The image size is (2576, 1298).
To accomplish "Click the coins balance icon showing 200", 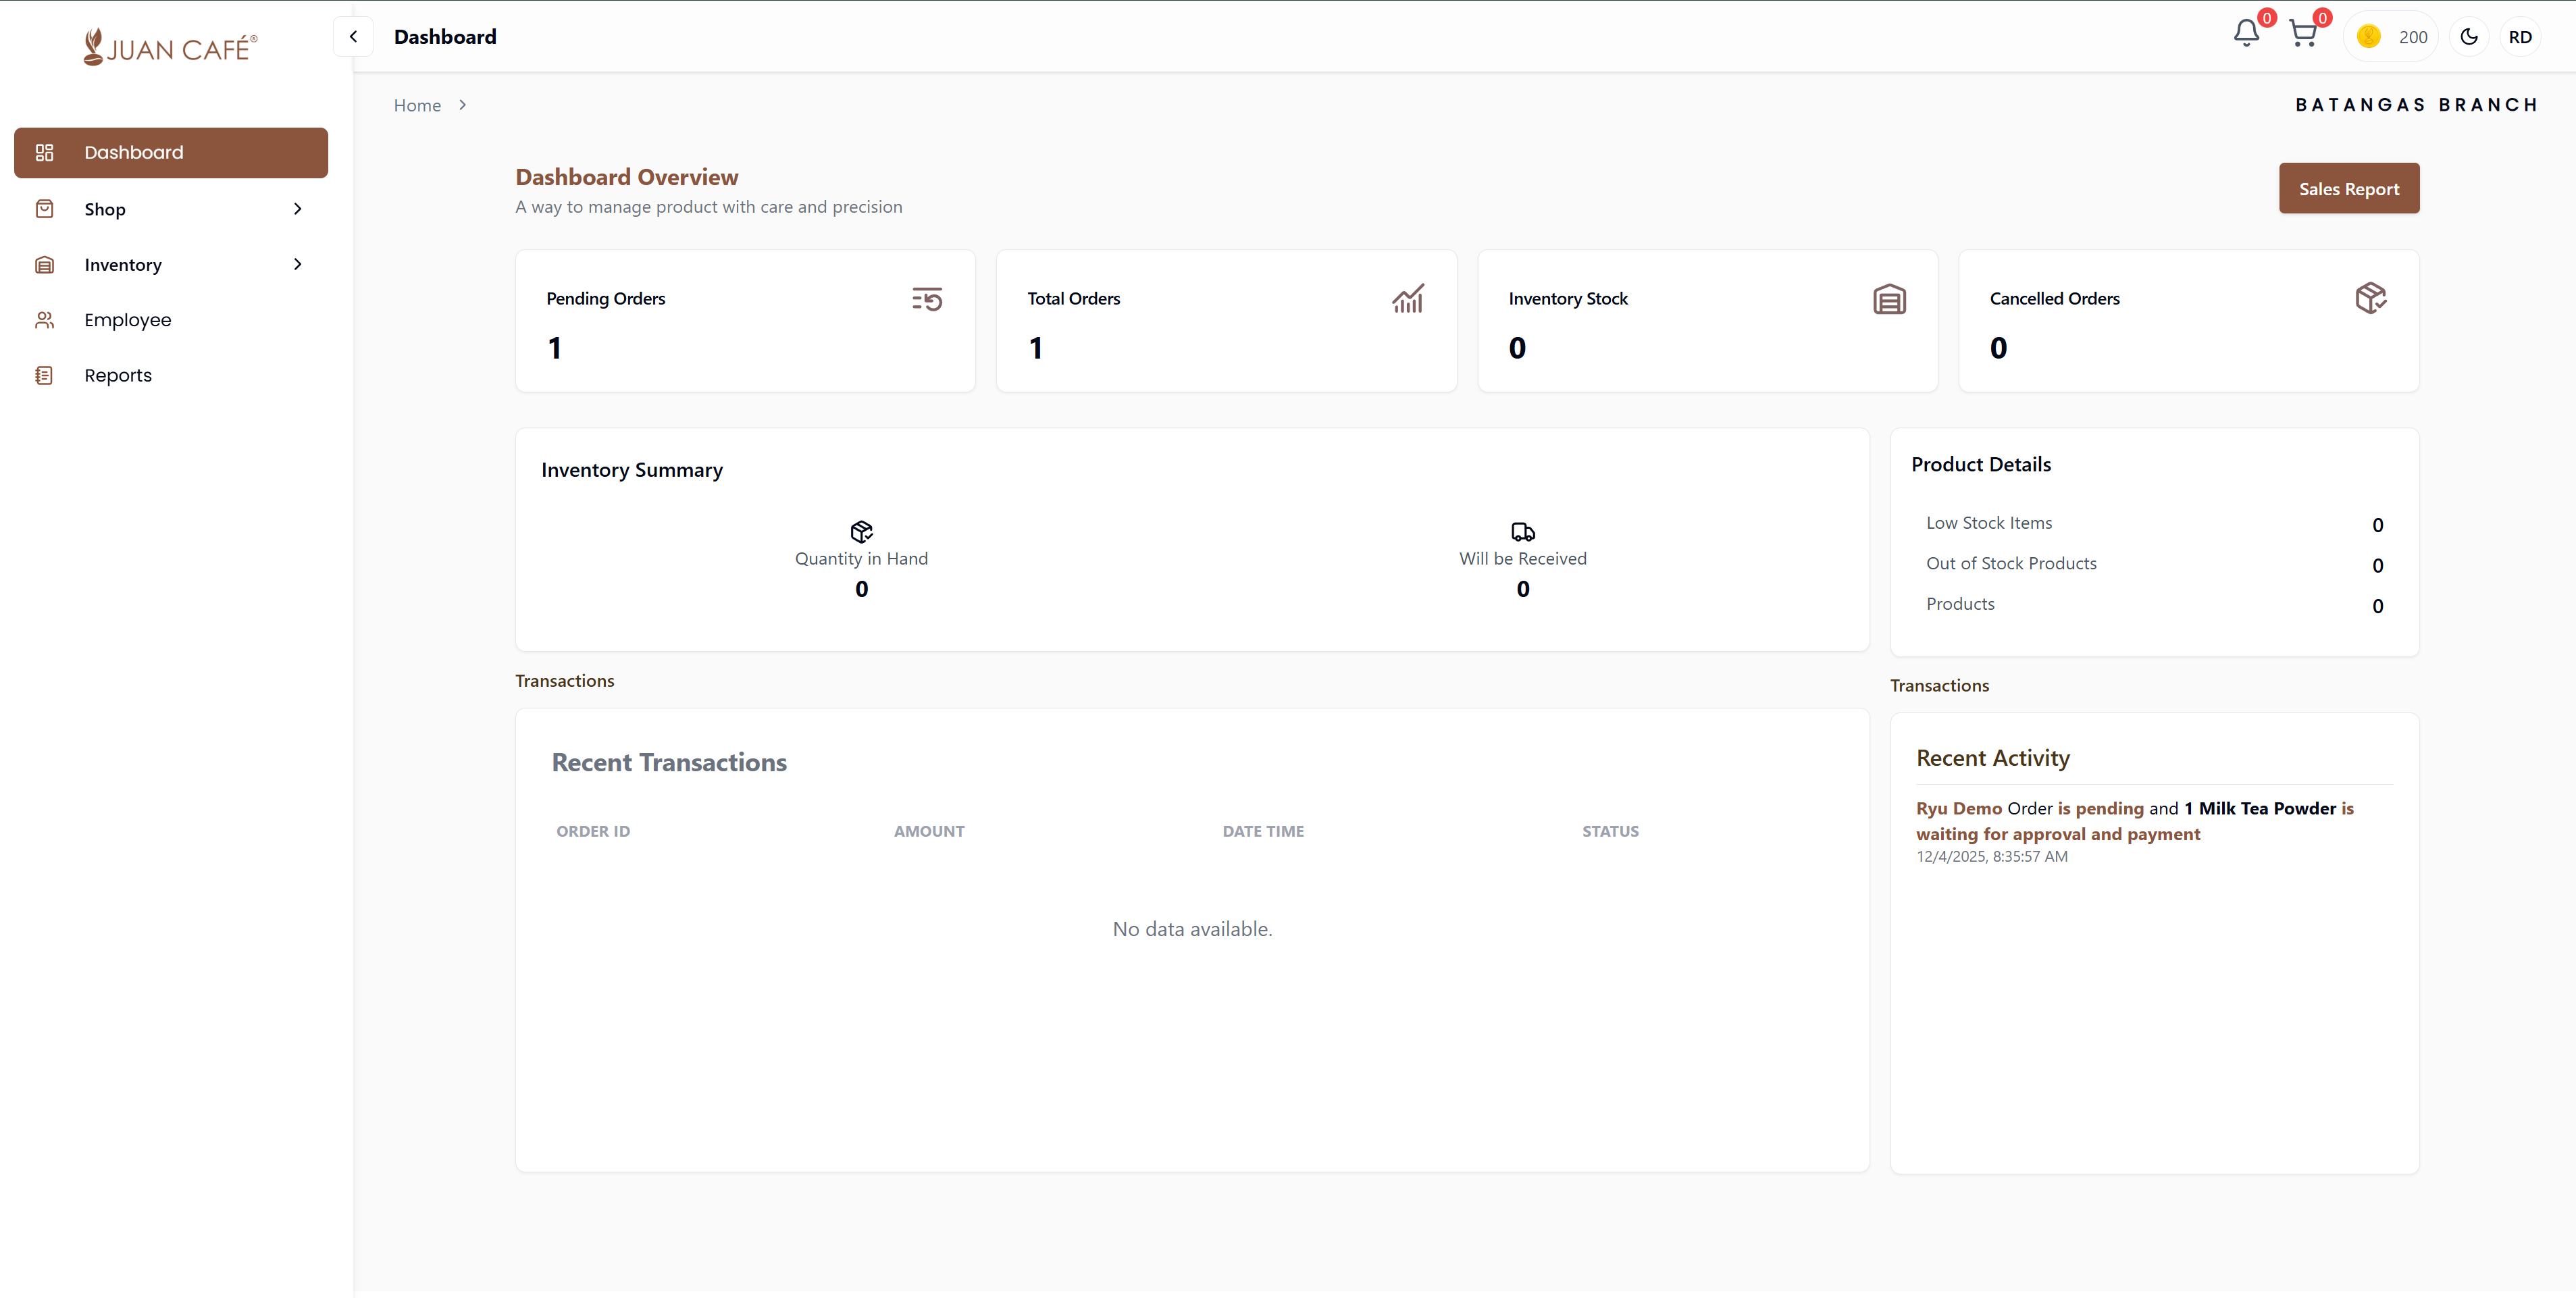I will point(2369,36).
